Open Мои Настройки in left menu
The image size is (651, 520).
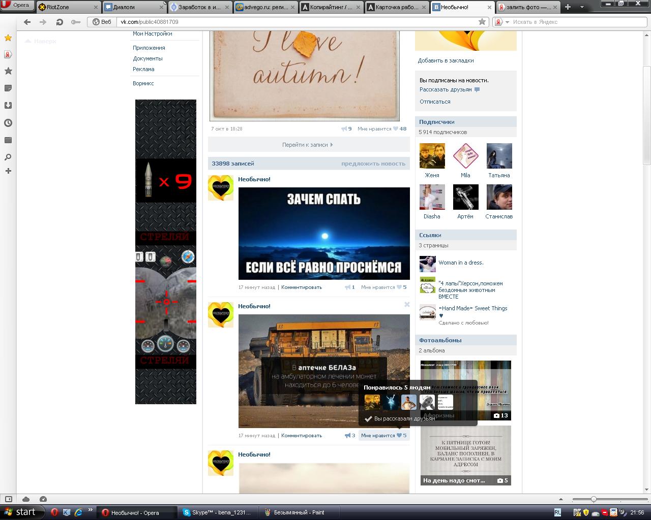[x=153, y=34]
